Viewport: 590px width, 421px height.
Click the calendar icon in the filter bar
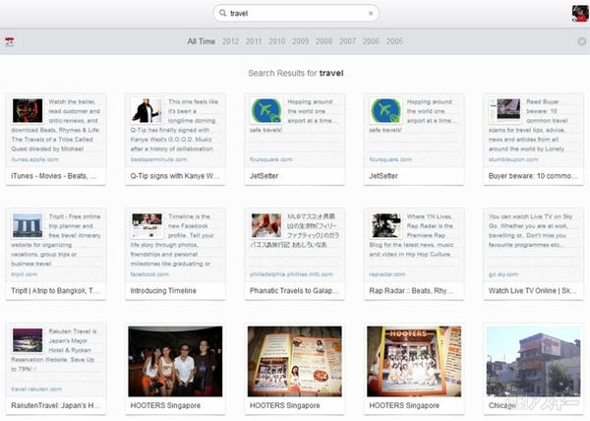point(10,41)
